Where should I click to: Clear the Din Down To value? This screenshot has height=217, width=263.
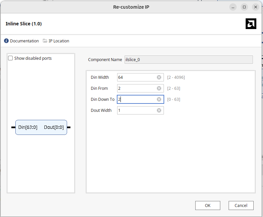[x=159, y=99]
